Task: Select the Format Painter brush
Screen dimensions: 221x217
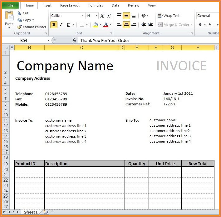Action: coord(19,27)
